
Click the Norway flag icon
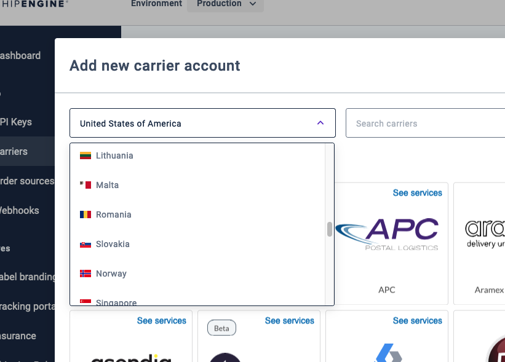coord(85,273)
